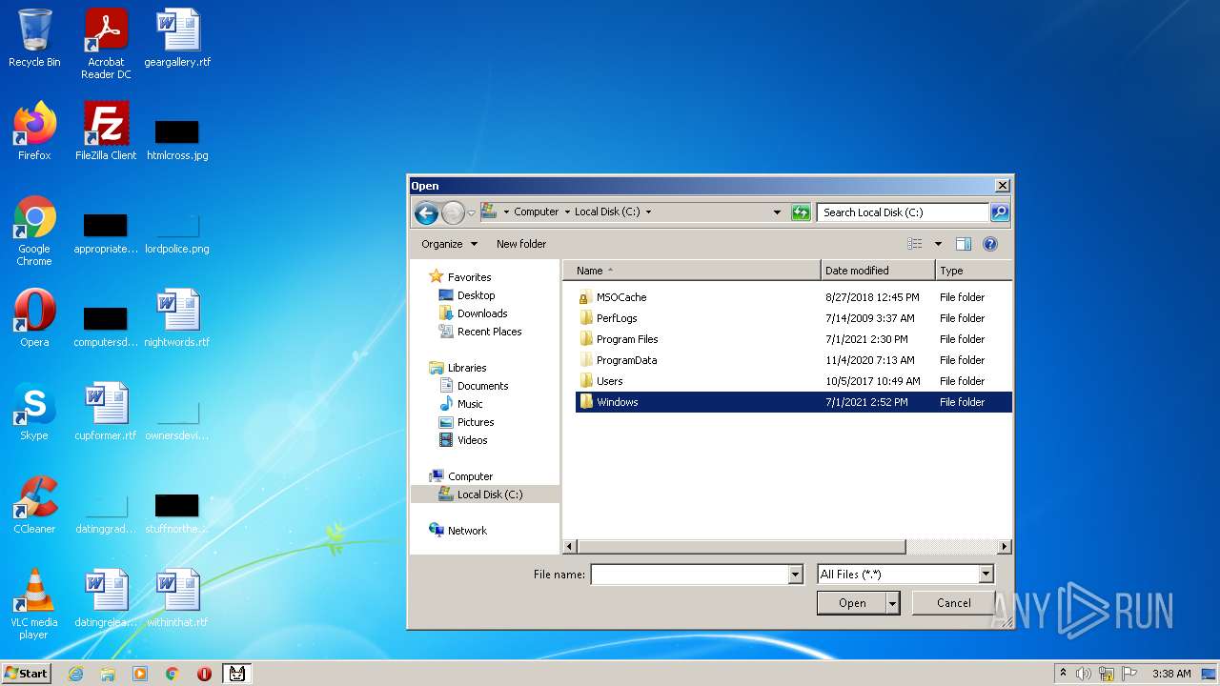
Task: Open Google Chrome desktop shortcut
Action: pyautogui.click(x=34, y=231)
